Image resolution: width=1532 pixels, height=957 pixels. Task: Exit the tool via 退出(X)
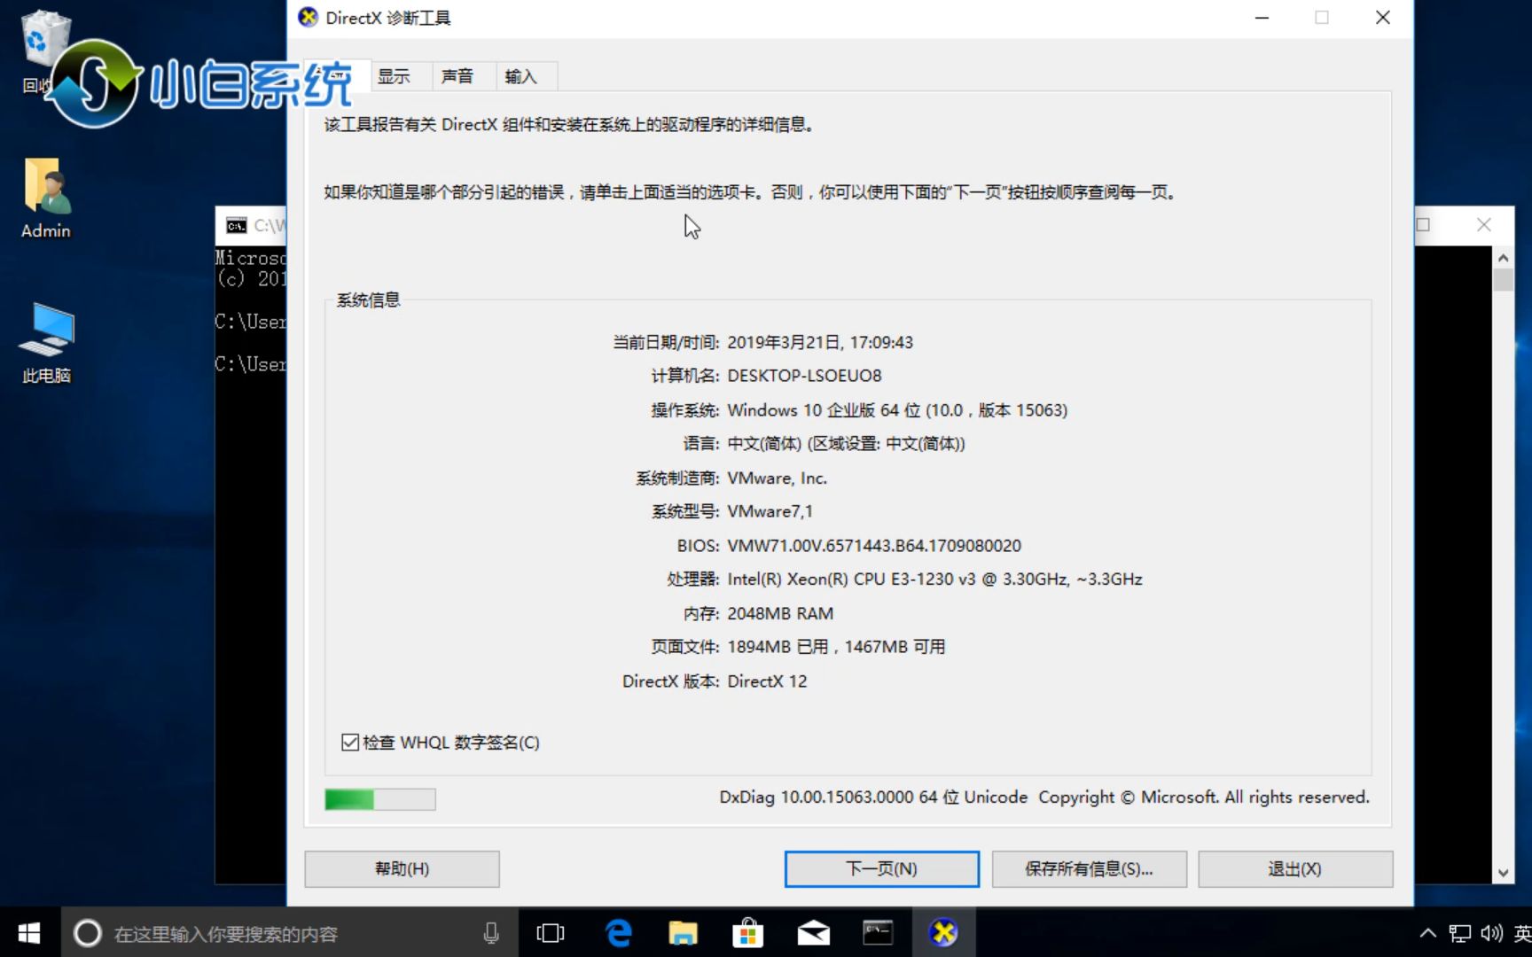[x=1295, y=869]
